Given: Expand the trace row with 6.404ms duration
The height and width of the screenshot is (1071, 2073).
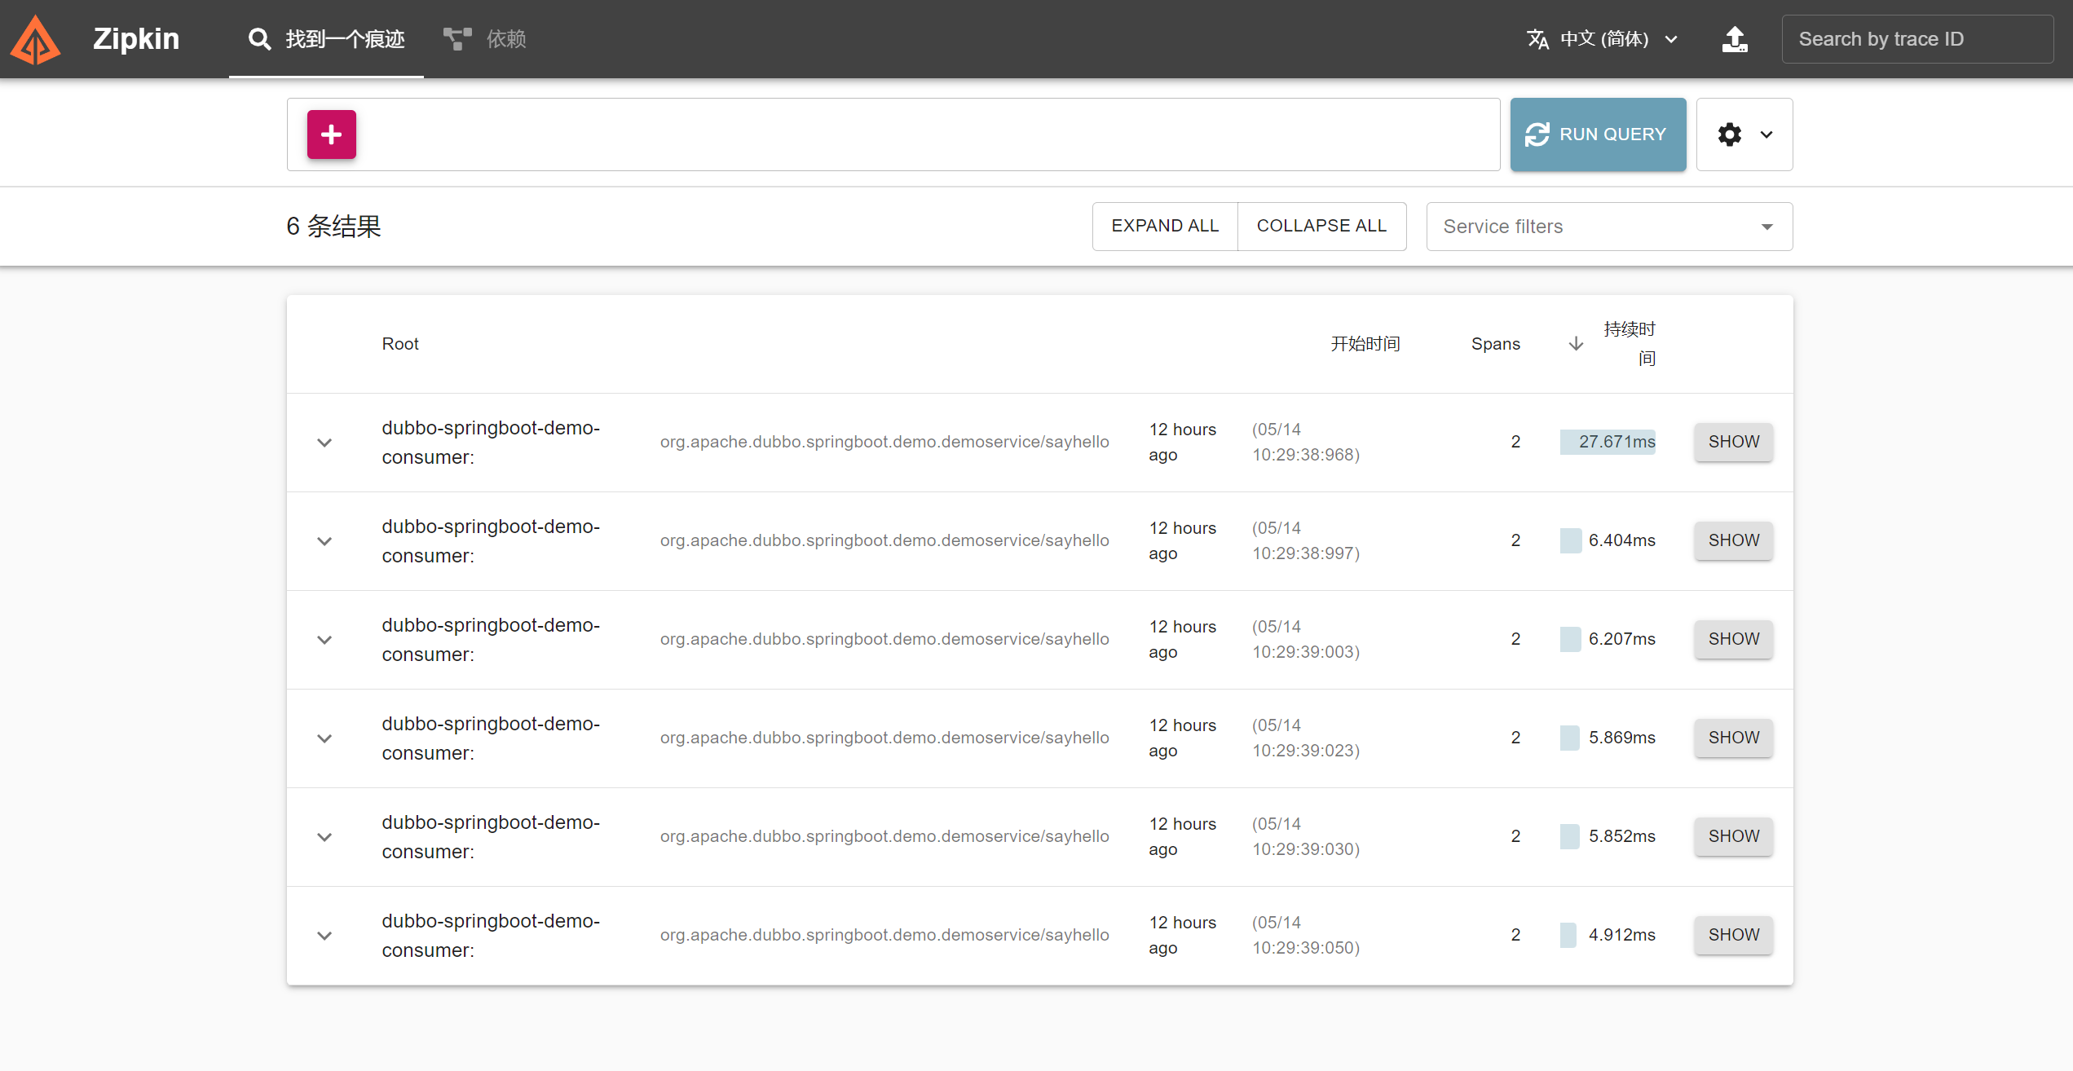Looking at the screenshot, I should click(x=324, y=541).
